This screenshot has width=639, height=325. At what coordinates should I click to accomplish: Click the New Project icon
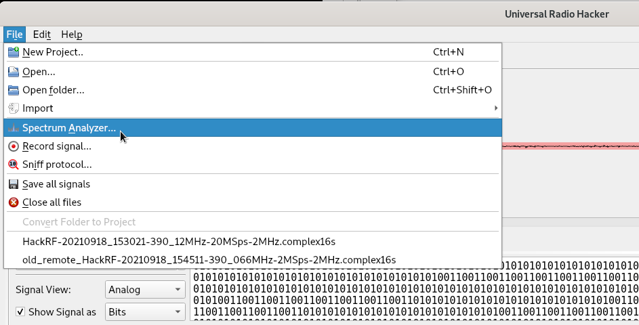tap(14, 51)
